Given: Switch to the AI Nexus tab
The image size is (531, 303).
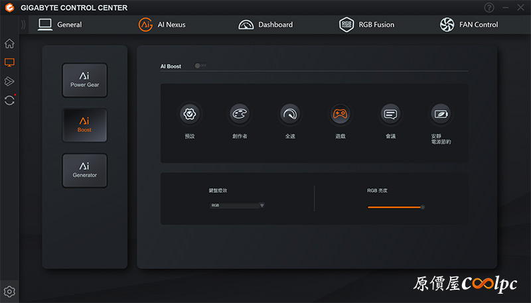Looking at the screenshot, I should tap(162, 25).
